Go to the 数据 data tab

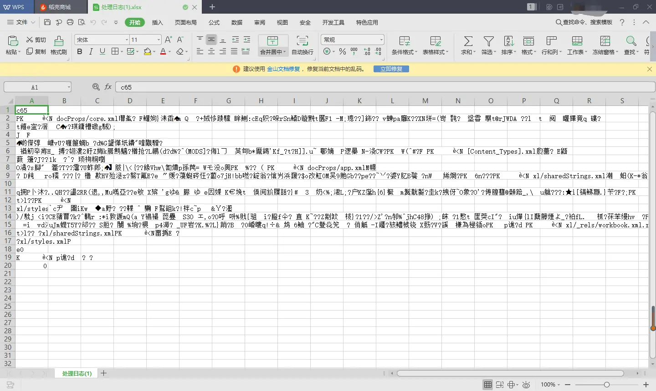click(237, 22)
